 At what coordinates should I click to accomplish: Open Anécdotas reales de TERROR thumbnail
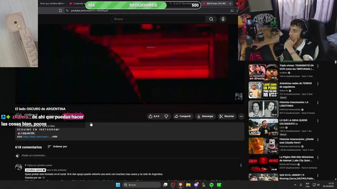point(263,90)
